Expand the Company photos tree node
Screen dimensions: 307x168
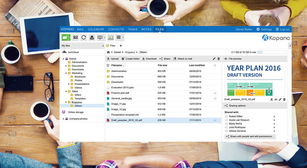pyautogui.click(x=64, y=119)
